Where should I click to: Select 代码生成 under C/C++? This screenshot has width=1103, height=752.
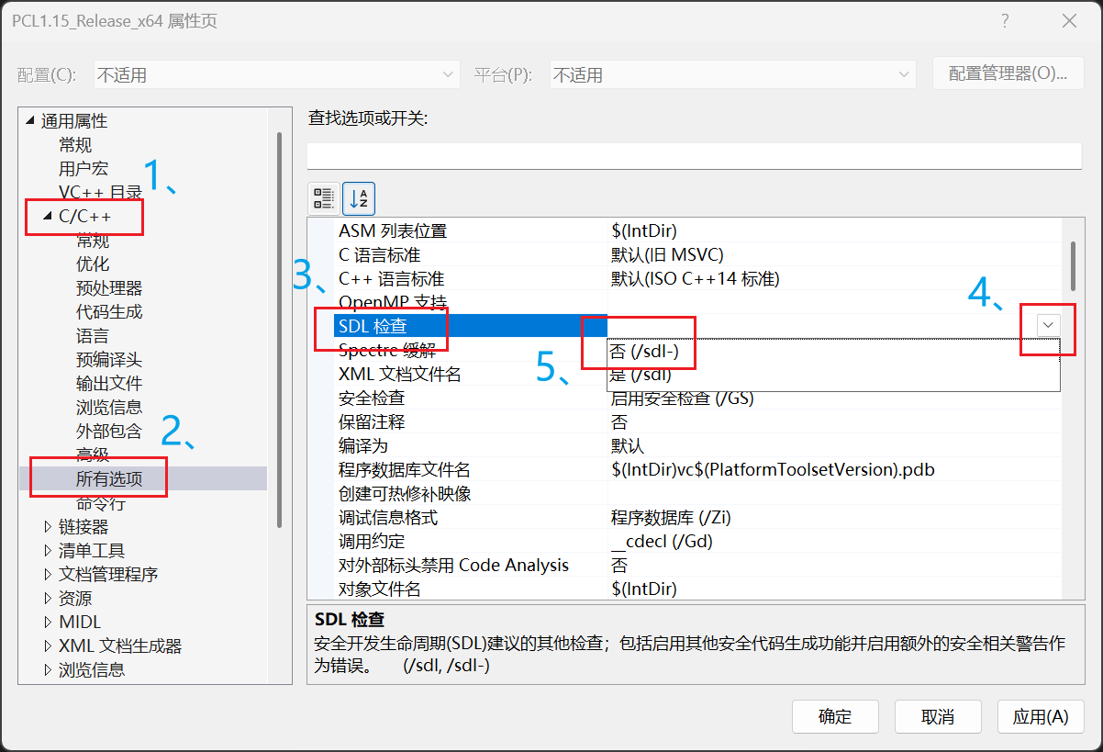click(109, 311)
